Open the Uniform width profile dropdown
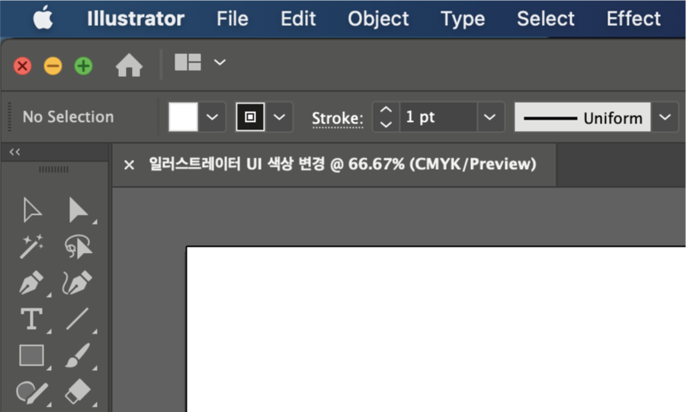This screenshot has height=412, width=686. (665, 117)
